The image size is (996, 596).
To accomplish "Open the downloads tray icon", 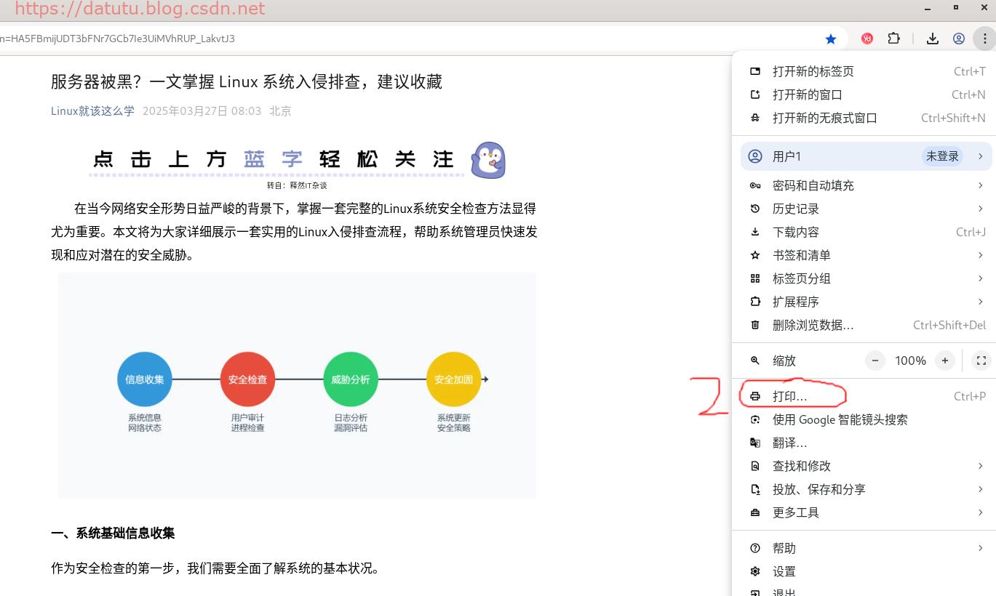I will tap(932, 39).
